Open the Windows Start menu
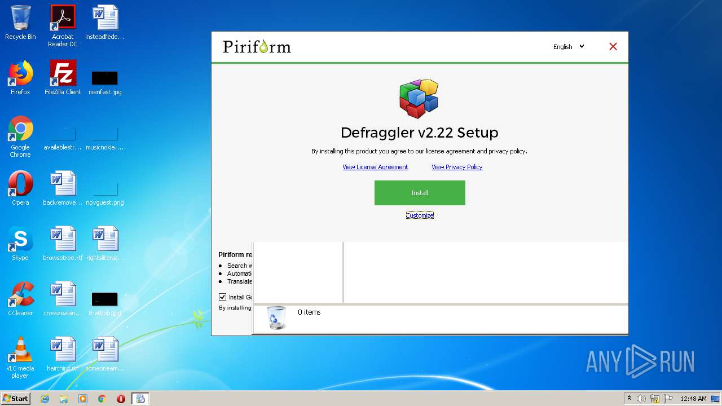This screenshot has width=722, height=406. (x=16, y=399)
